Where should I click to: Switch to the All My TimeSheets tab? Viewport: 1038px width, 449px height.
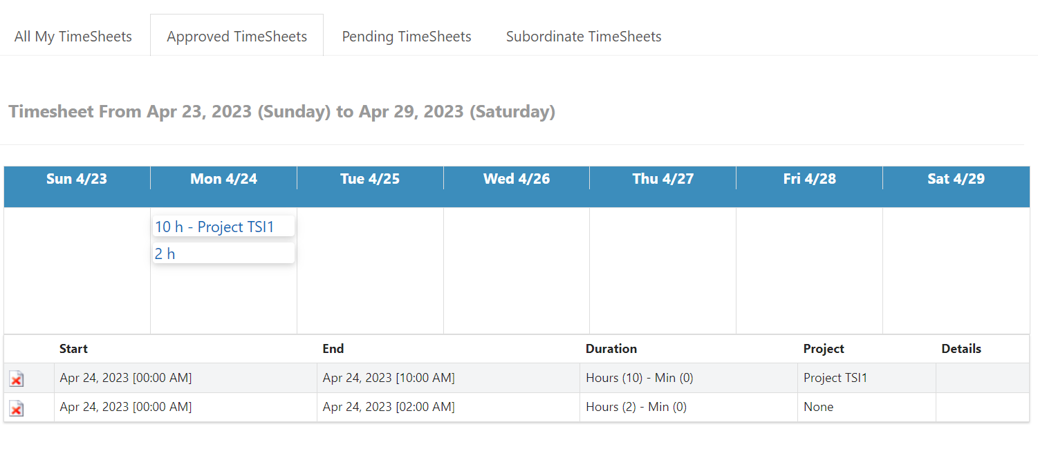[73, 36]
